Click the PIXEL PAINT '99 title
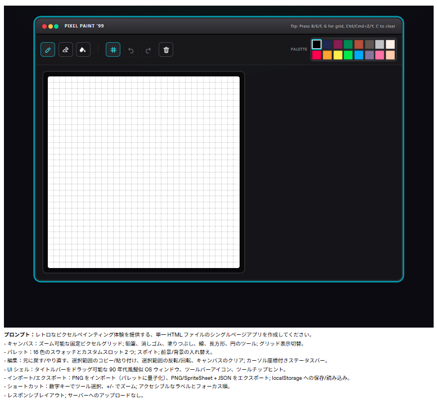The width and height of the screenshot is (437, 404). point(84,26)
